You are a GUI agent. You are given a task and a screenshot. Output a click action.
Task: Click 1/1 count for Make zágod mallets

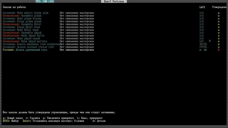coord(201,41)
